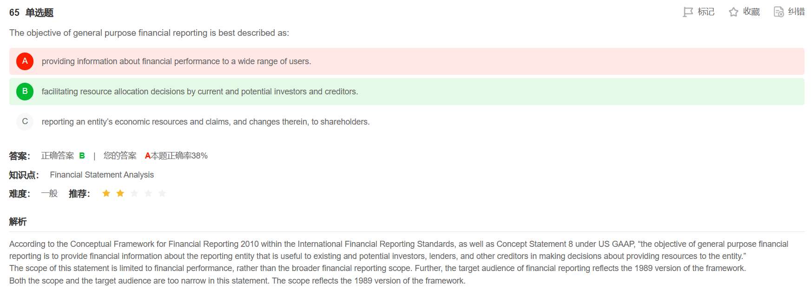811x291 pixels.
Task: Click the flag icon to mark question
Action: point(688,12)
